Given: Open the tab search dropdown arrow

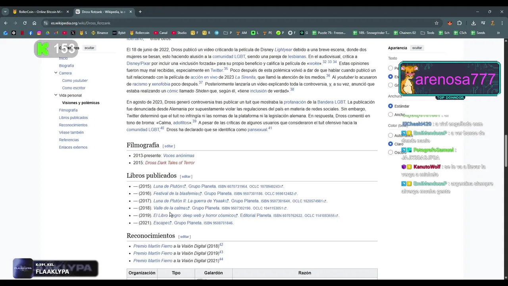Looking at the screenshot, I should tap(5, 12).
